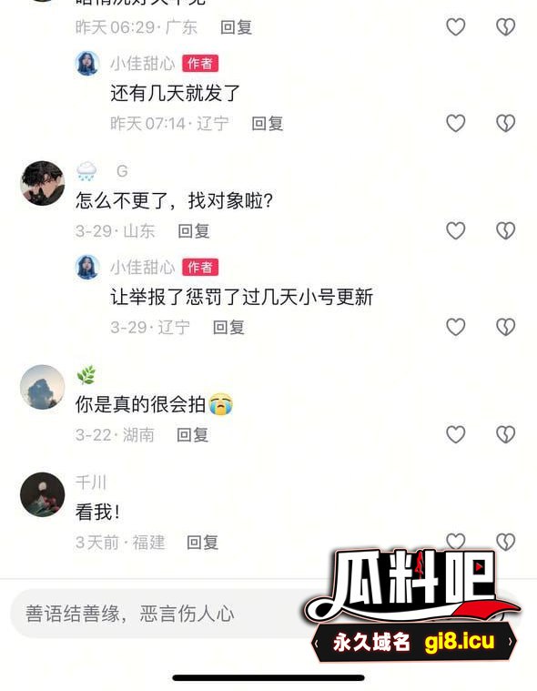This screenshot has height=691, width=537.
Task: Open 小佳甜心 author profile name in the 还有几天就发了 reply
Action: coord(142,64)
